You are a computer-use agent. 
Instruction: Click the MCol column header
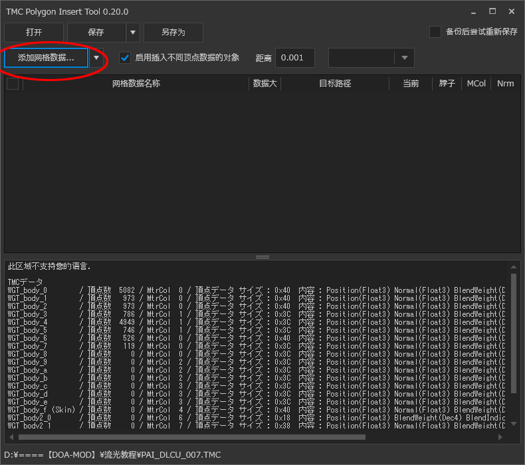(476, 83)
